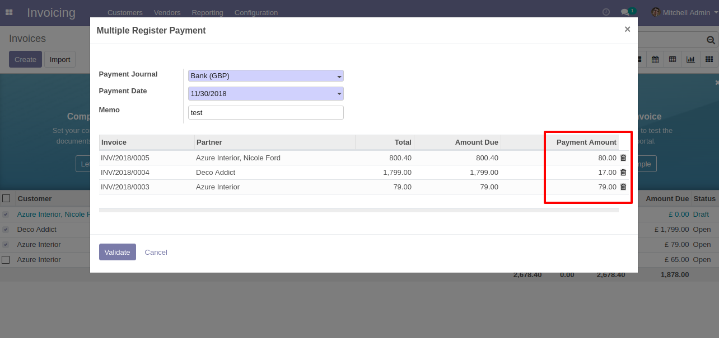Sort by the Partner column header
The width and height of the screenshot is (719, 338).
click(x=275, y=142)
